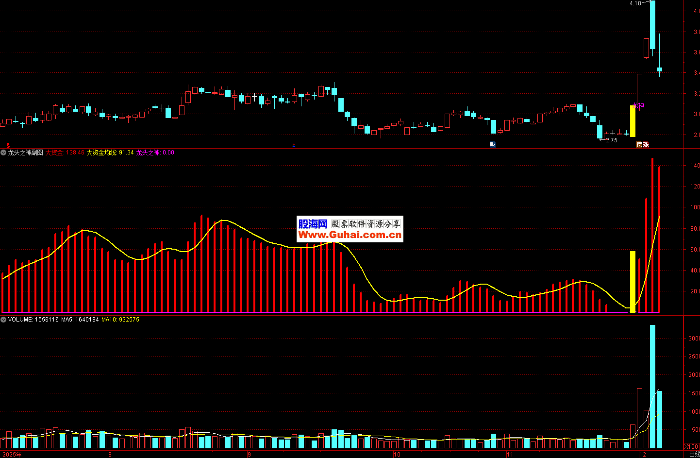Click the red S marker icon

point(8,145)
